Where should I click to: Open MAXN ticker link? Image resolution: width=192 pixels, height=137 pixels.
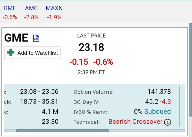coord(54,8)
